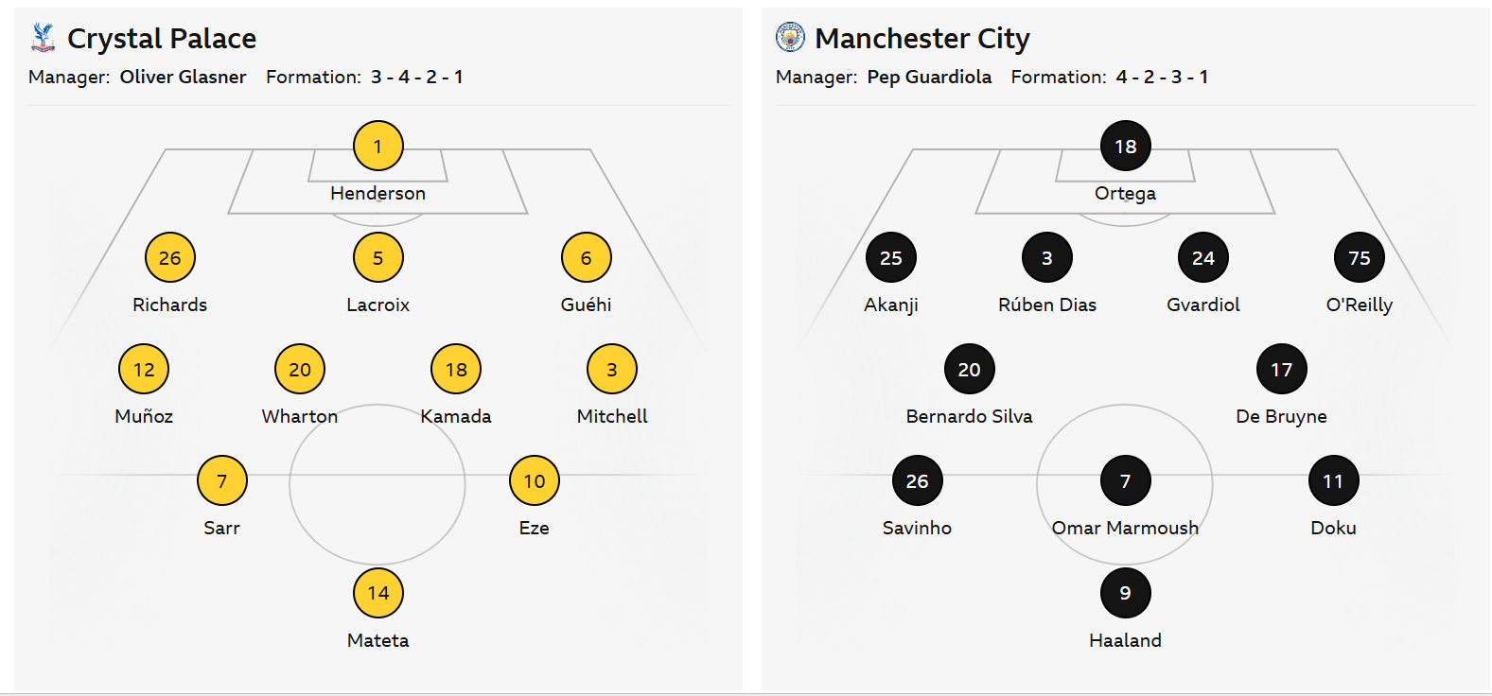Click the Rúben Dias name label
The image size is (1492, 696).
(1047, 304)
